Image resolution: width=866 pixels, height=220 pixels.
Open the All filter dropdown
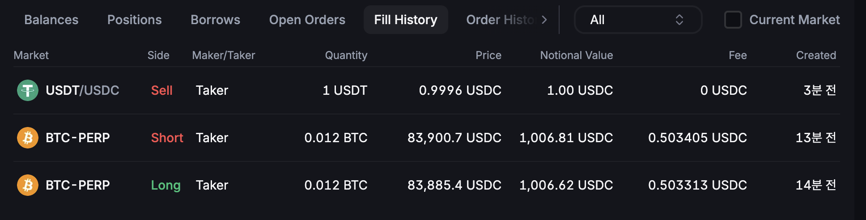coord(638,20)
